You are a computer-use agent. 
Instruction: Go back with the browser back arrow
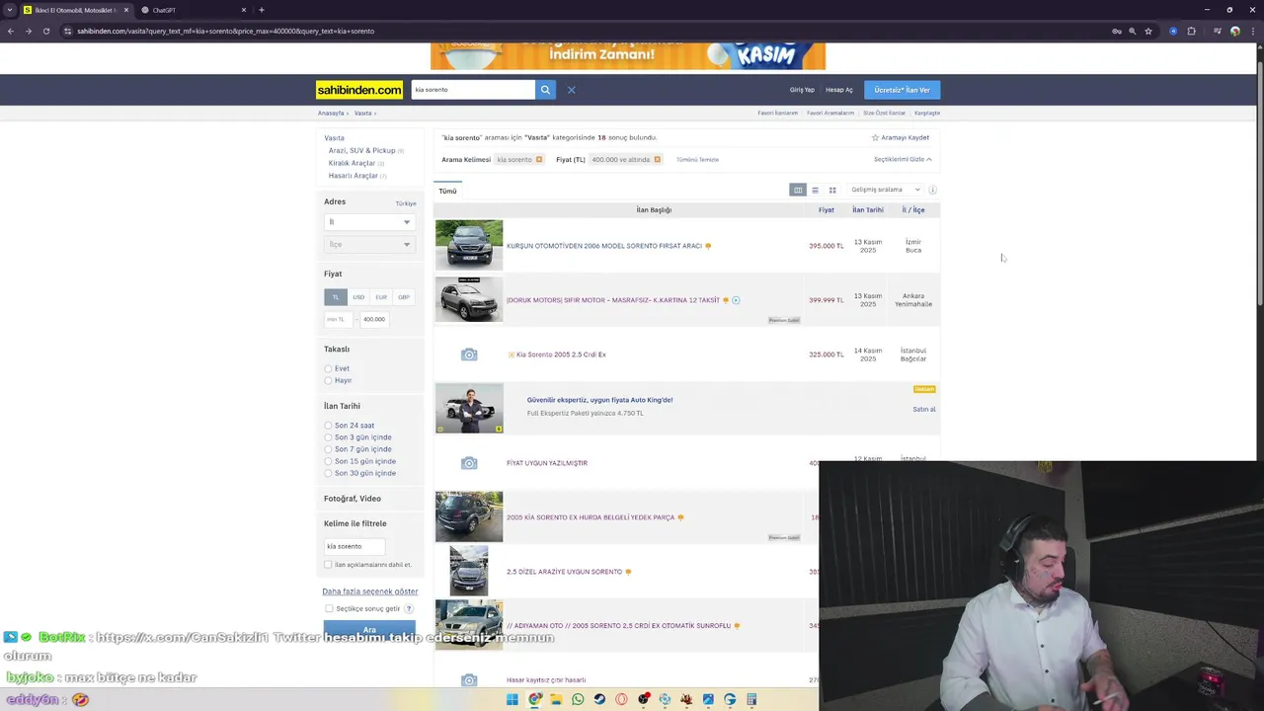[10, 31]
